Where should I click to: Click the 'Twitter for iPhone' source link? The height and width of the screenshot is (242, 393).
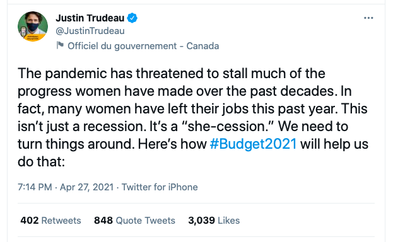160,187
